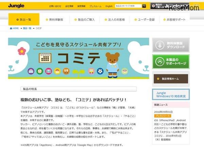The width and height of the screenshot is (204, 149).
Task: Click the 2016年09月01日 news date
Action: [x=164, y=112]
